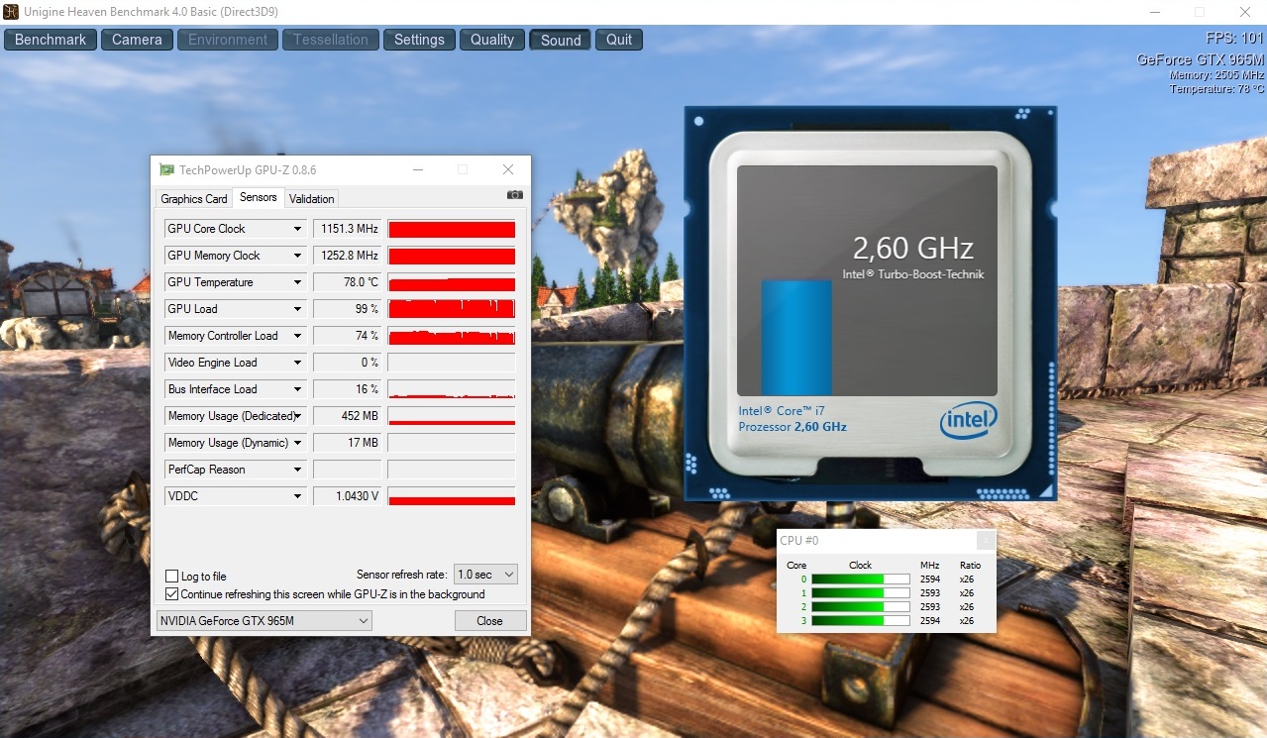Click the GPU Core Clock history graph
This screenshot has width=1267, height=738.
[x=452, y=229]
